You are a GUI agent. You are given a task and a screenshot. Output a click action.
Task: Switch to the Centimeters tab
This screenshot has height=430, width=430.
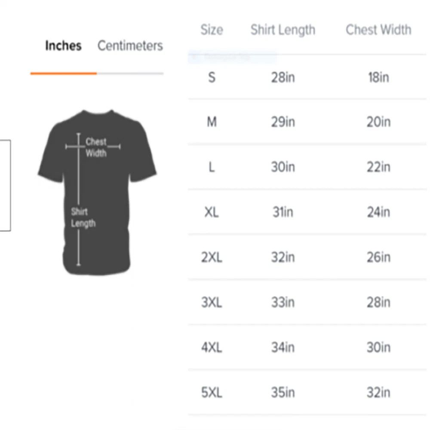tap(130, 46)
